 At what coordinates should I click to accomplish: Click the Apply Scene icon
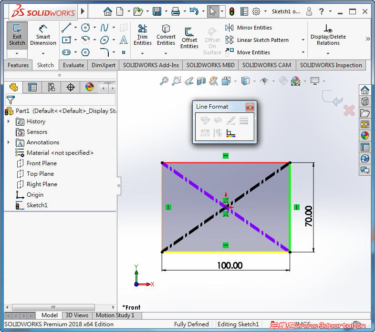click(x=296, y=81)
